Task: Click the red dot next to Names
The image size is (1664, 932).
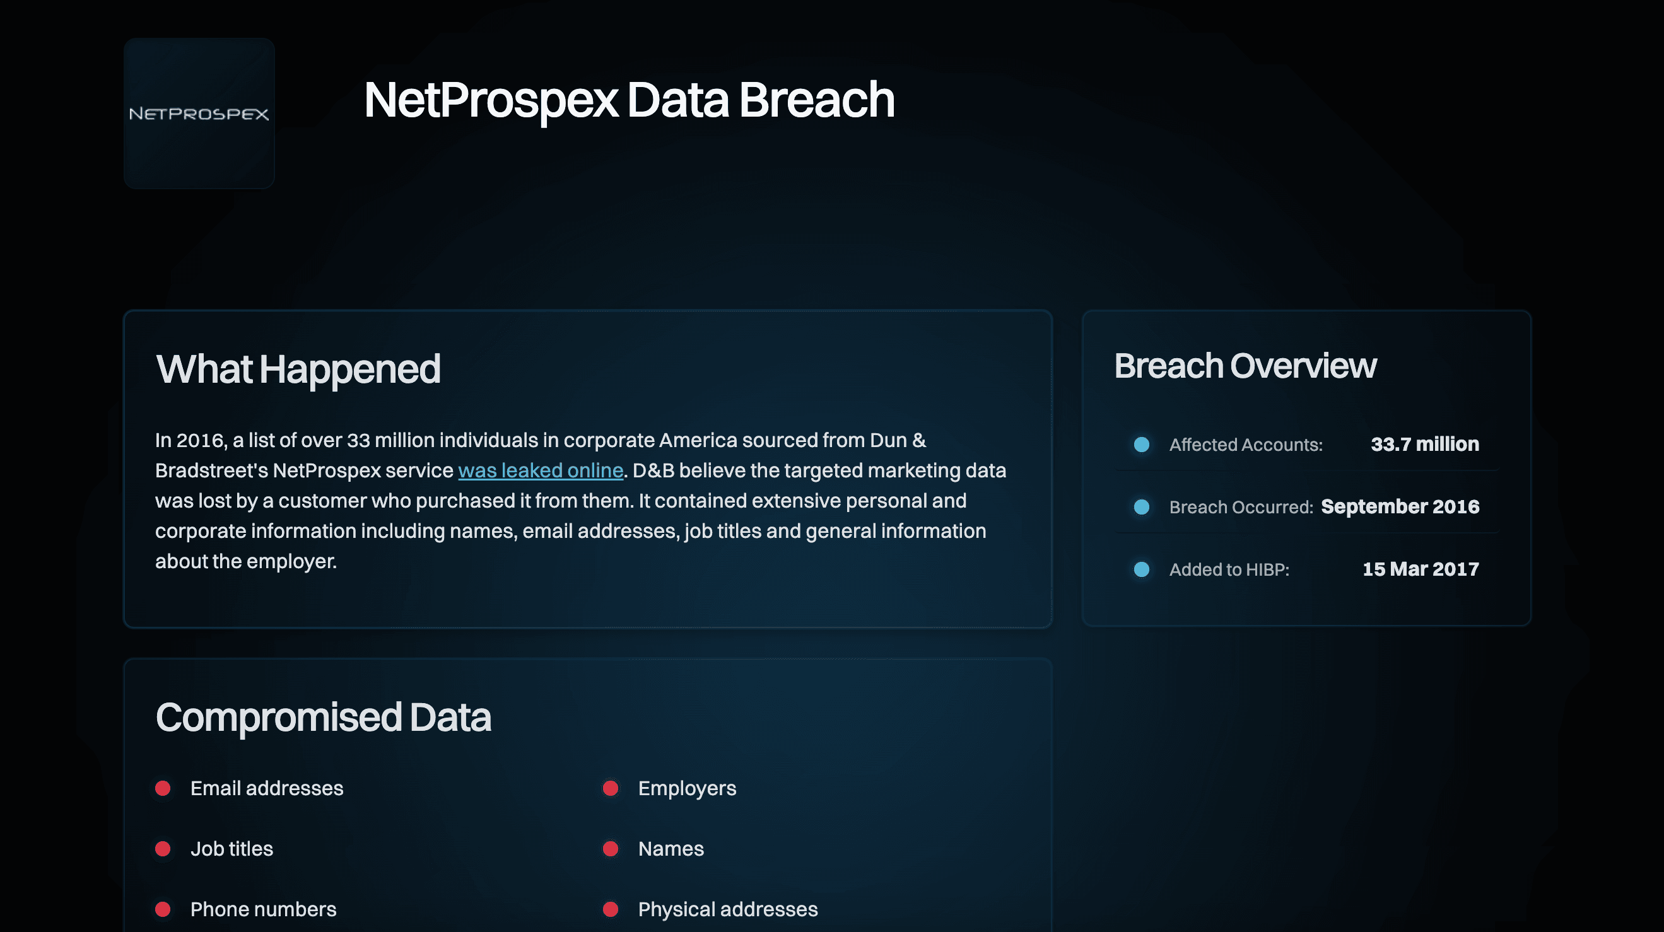Action: coord(611,848)
